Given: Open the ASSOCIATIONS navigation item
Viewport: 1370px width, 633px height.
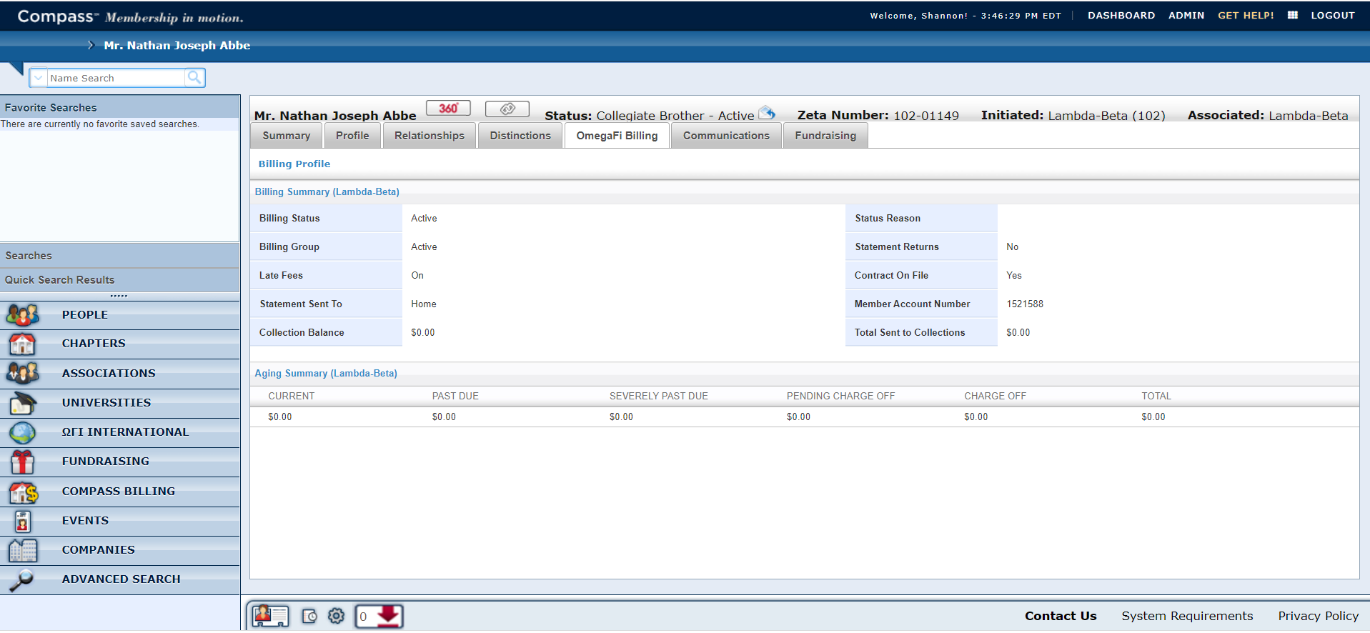Looking at the screenshot, I should pos(120,373).
